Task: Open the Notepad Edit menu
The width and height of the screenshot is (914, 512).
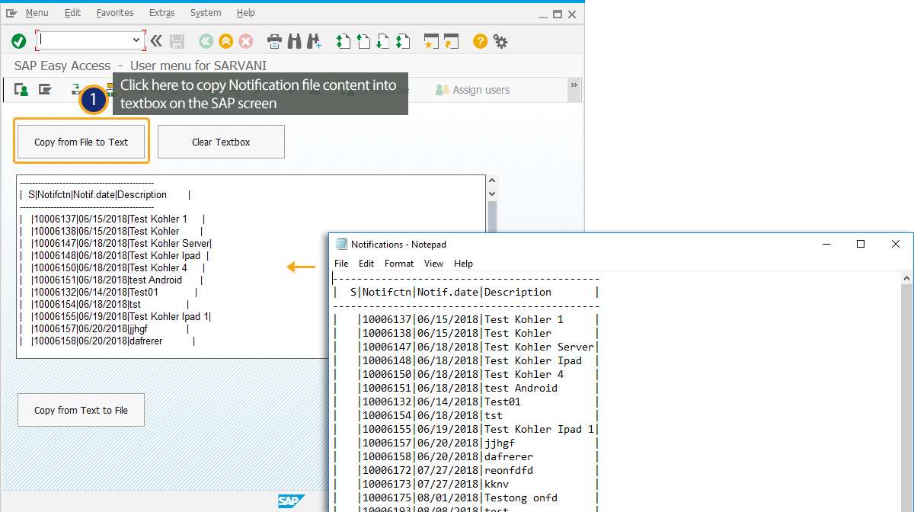Action: click(x=366, y=264)
